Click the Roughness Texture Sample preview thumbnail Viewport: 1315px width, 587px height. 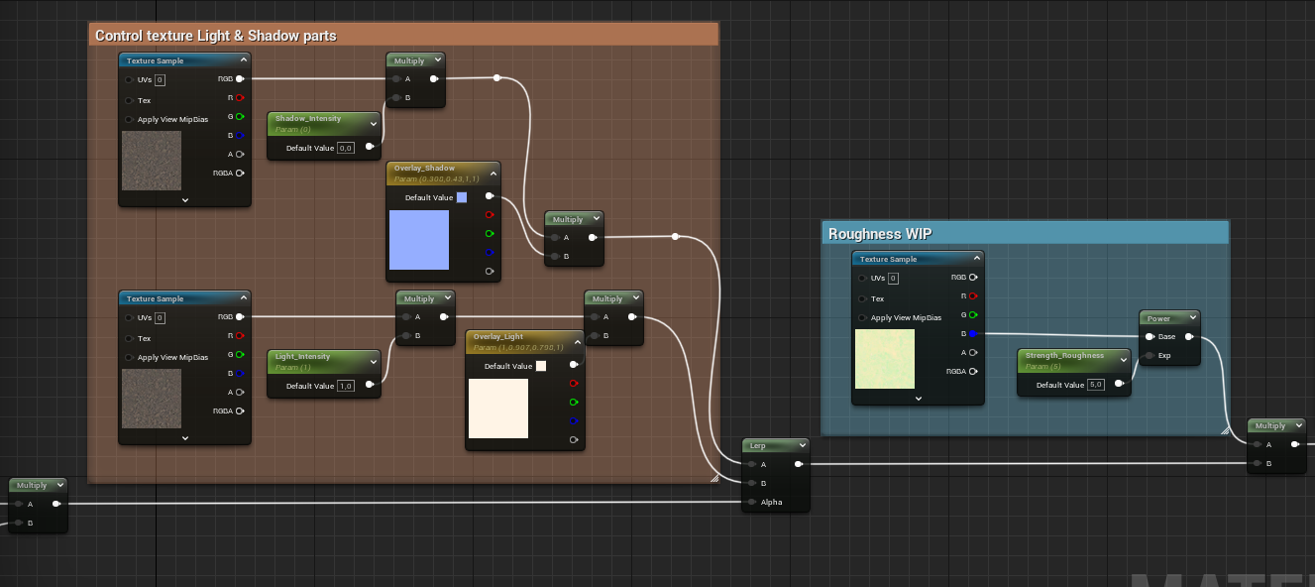coord(884,359)
